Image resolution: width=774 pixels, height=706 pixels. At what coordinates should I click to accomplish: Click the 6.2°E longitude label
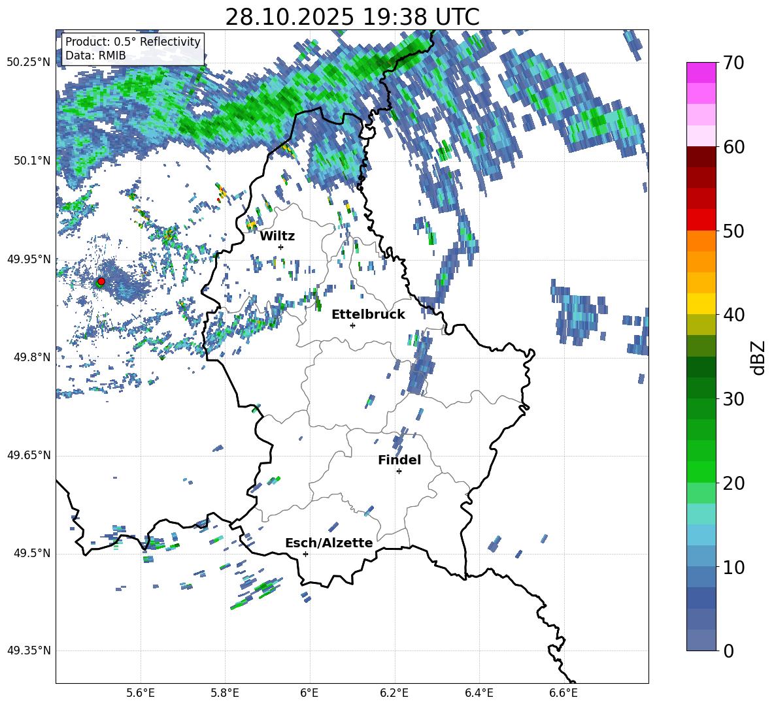(x=394, y=693)
